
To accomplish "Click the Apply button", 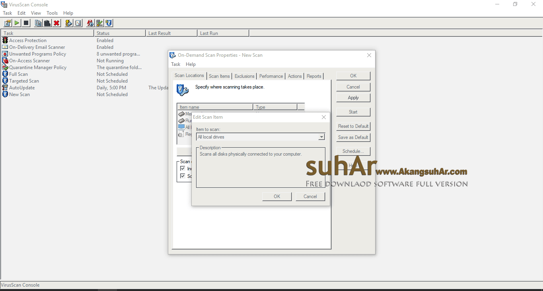I will point(353,98).
